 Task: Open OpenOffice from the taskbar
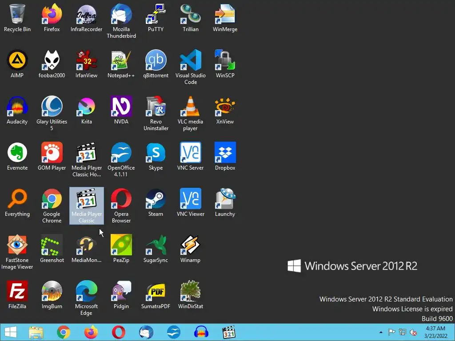[174, 332]
